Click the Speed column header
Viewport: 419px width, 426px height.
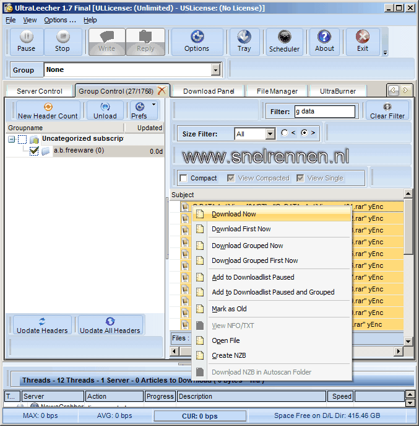coord(340,396)
